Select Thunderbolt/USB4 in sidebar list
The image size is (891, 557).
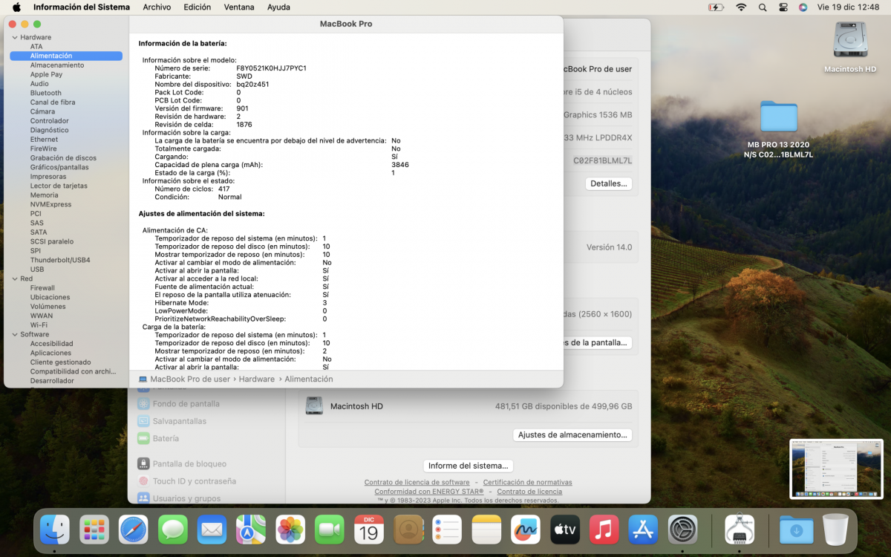point(60,260)
